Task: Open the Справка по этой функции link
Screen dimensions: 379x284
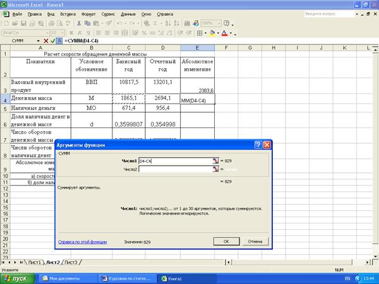Action: (82, 241)
